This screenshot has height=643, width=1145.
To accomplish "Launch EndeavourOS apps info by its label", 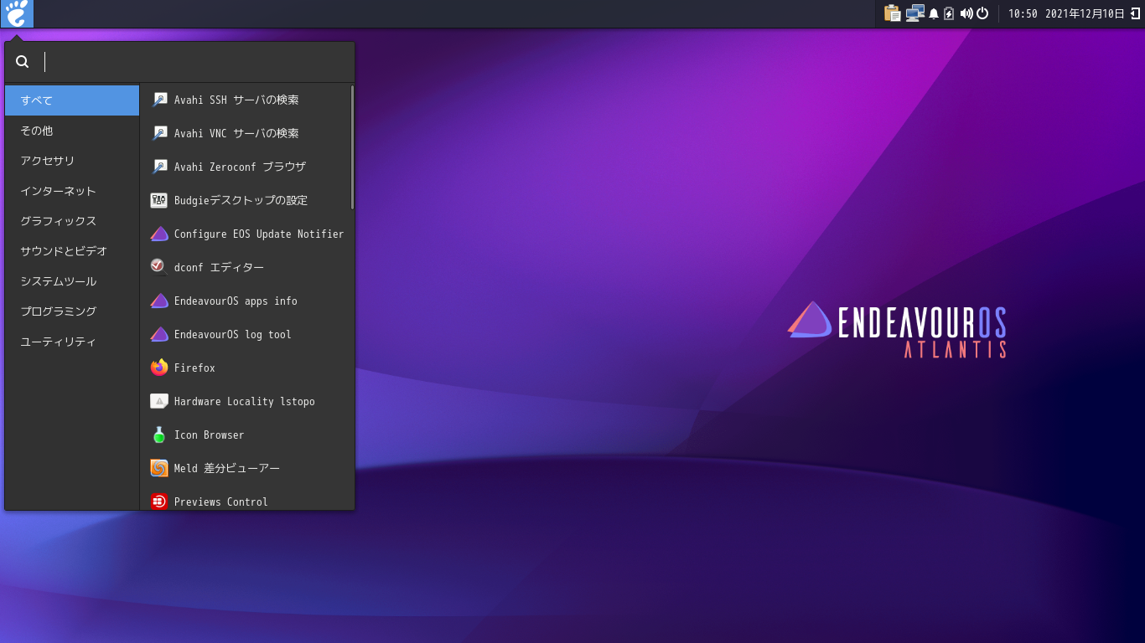I will click(236, 301).
